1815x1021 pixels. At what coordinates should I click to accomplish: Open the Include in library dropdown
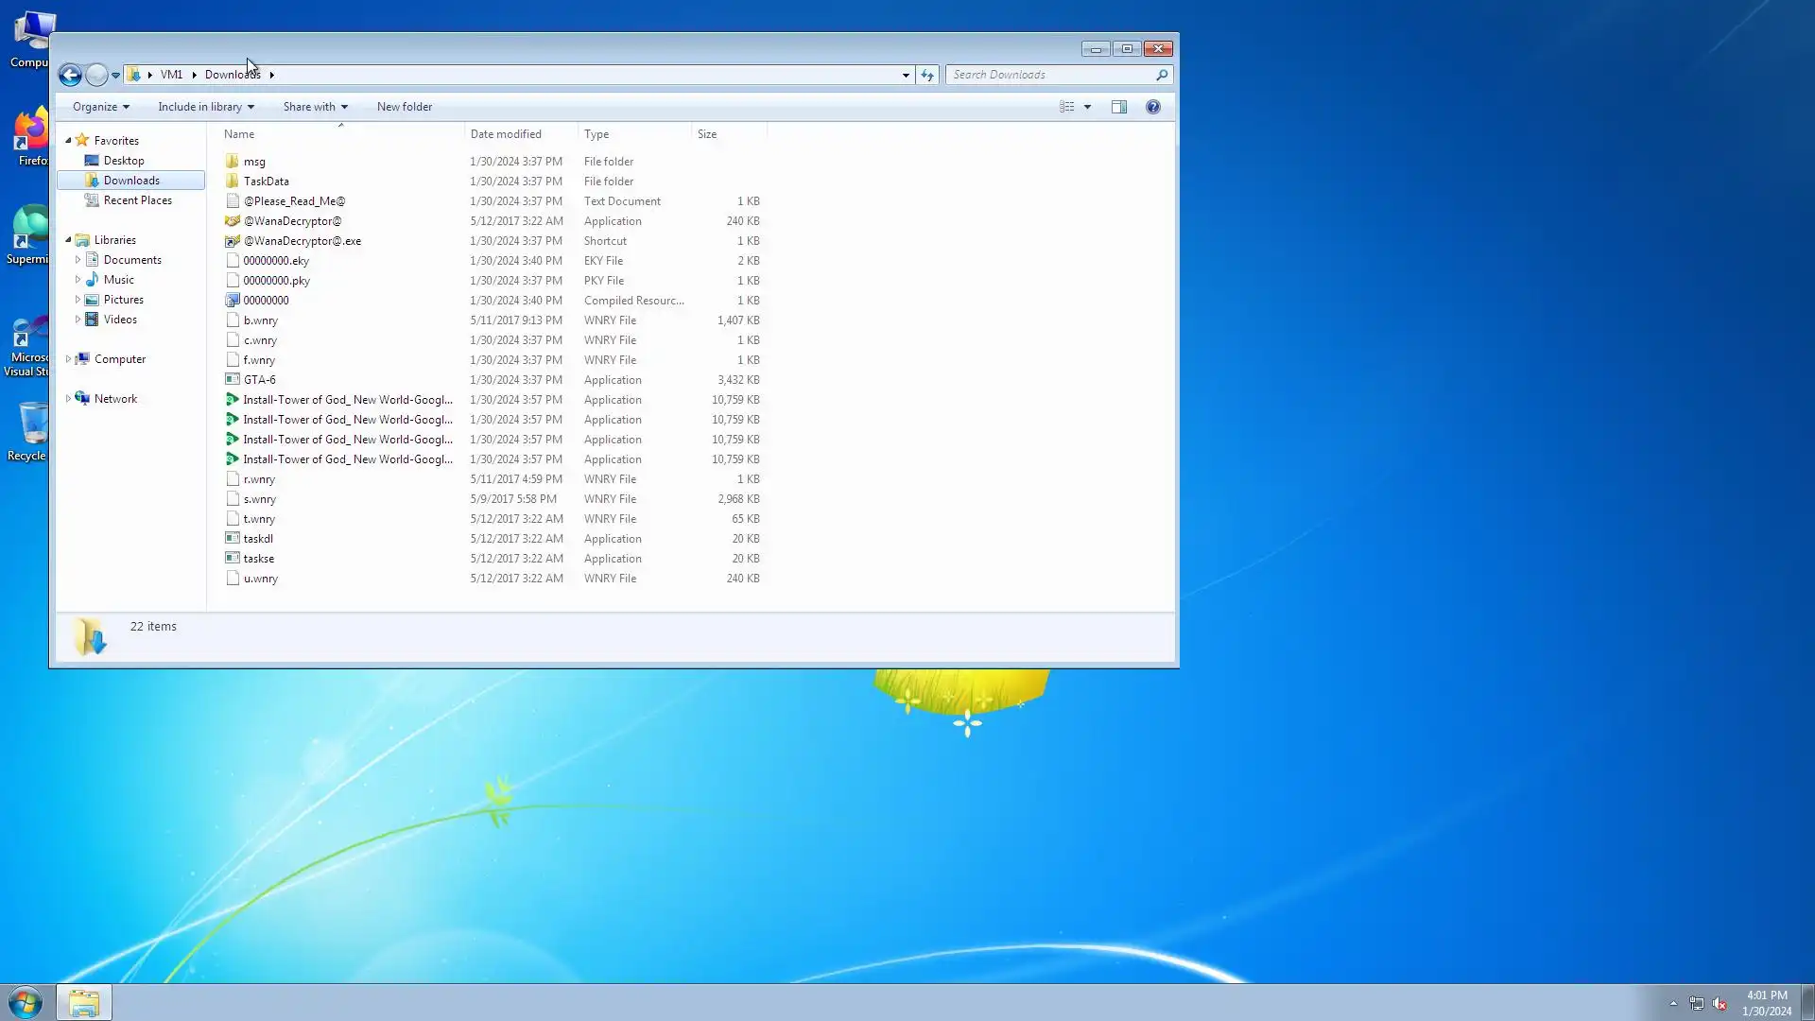(x=205, y=107)
